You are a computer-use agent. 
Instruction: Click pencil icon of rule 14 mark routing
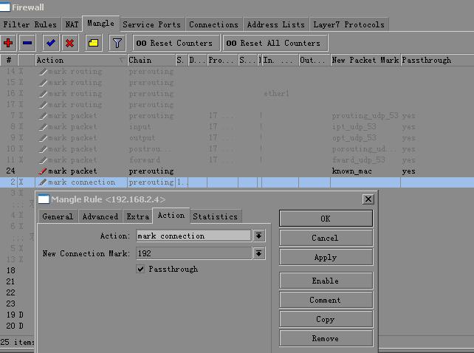[43, 72]
